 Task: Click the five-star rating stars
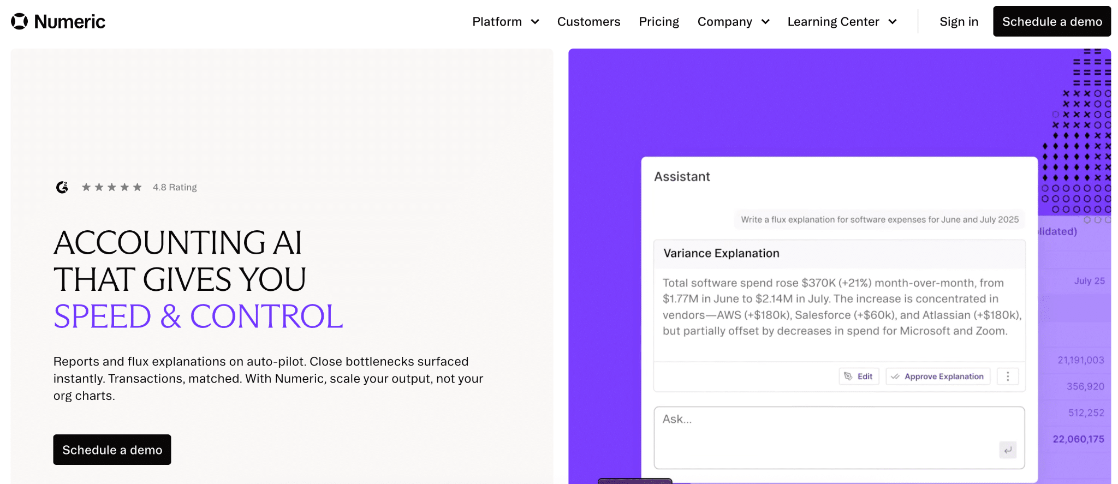click(111, 187)
